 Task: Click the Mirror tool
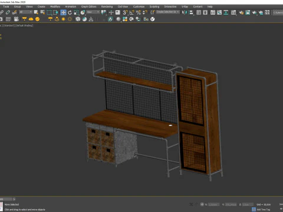pyautogui.click(x=185, y=12)
